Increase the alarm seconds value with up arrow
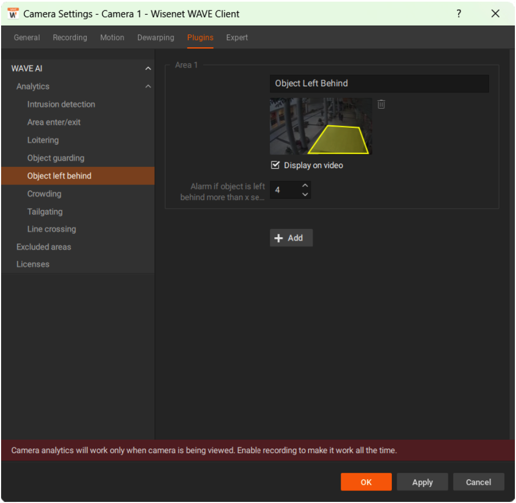516x503 pixels. (x=305, y=186)
